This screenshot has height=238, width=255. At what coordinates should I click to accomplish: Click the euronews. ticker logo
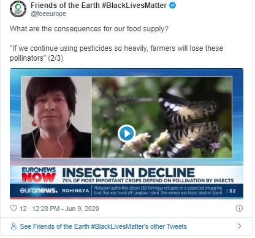click(x=39, y=191)
